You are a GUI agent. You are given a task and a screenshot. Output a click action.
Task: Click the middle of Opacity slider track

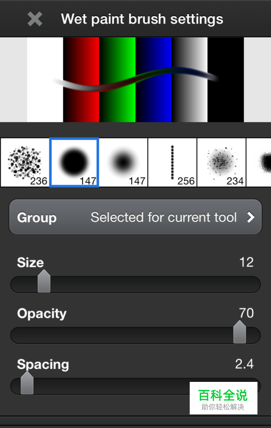point(135,335)
